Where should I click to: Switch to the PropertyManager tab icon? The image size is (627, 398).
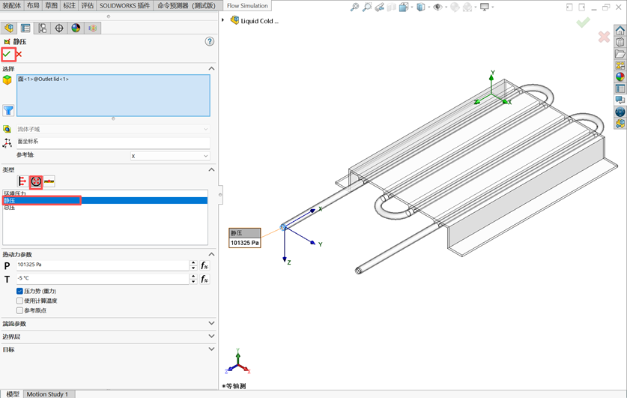25,28
